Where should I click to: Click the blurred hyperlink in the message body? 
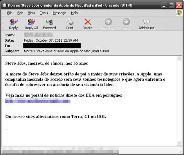pos(38,101)
